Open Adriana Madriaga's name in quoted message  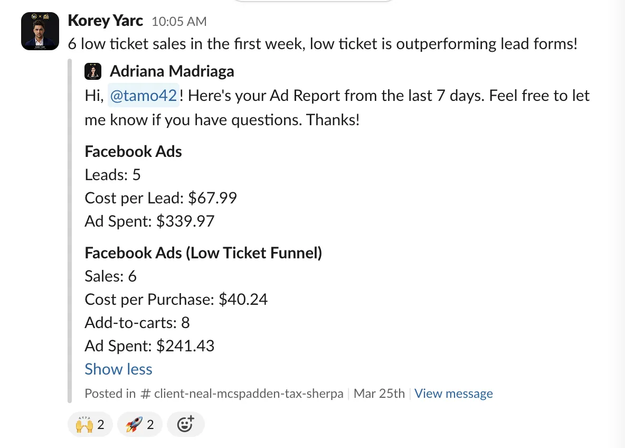172,71
